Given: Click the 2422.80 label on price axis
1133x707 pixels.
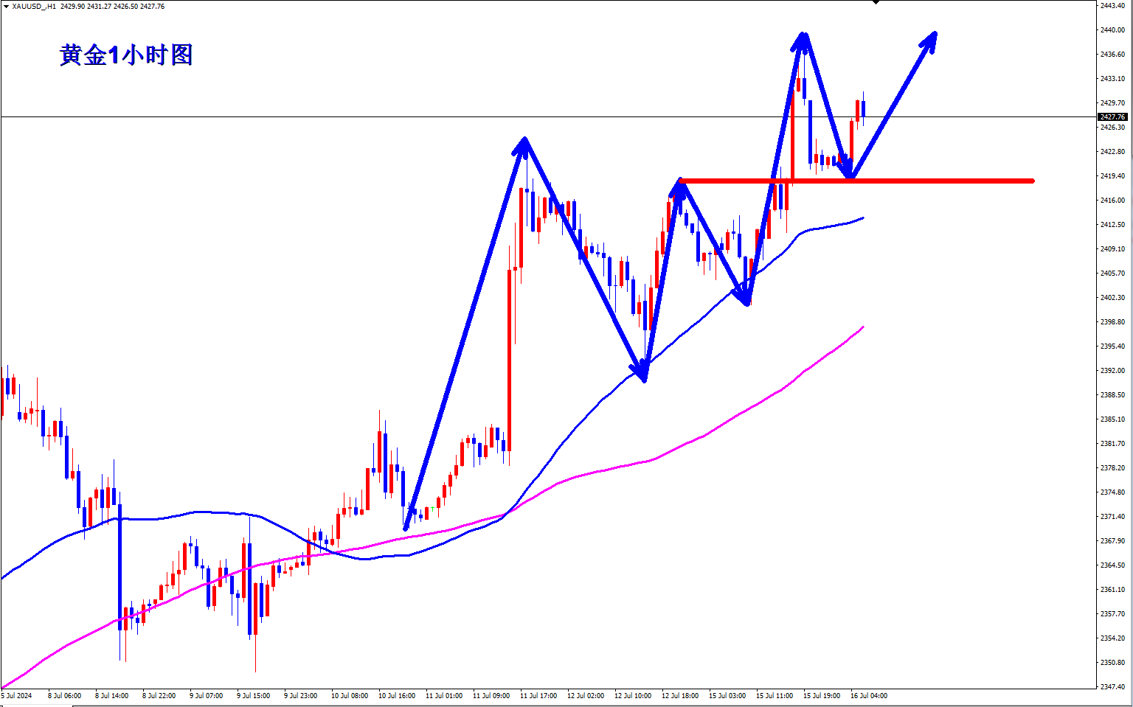Looking at the screenshot, I should 1112,151.
